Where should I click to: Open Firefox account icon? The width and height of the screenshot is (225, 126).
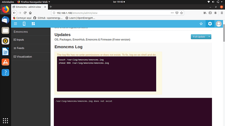216,13
